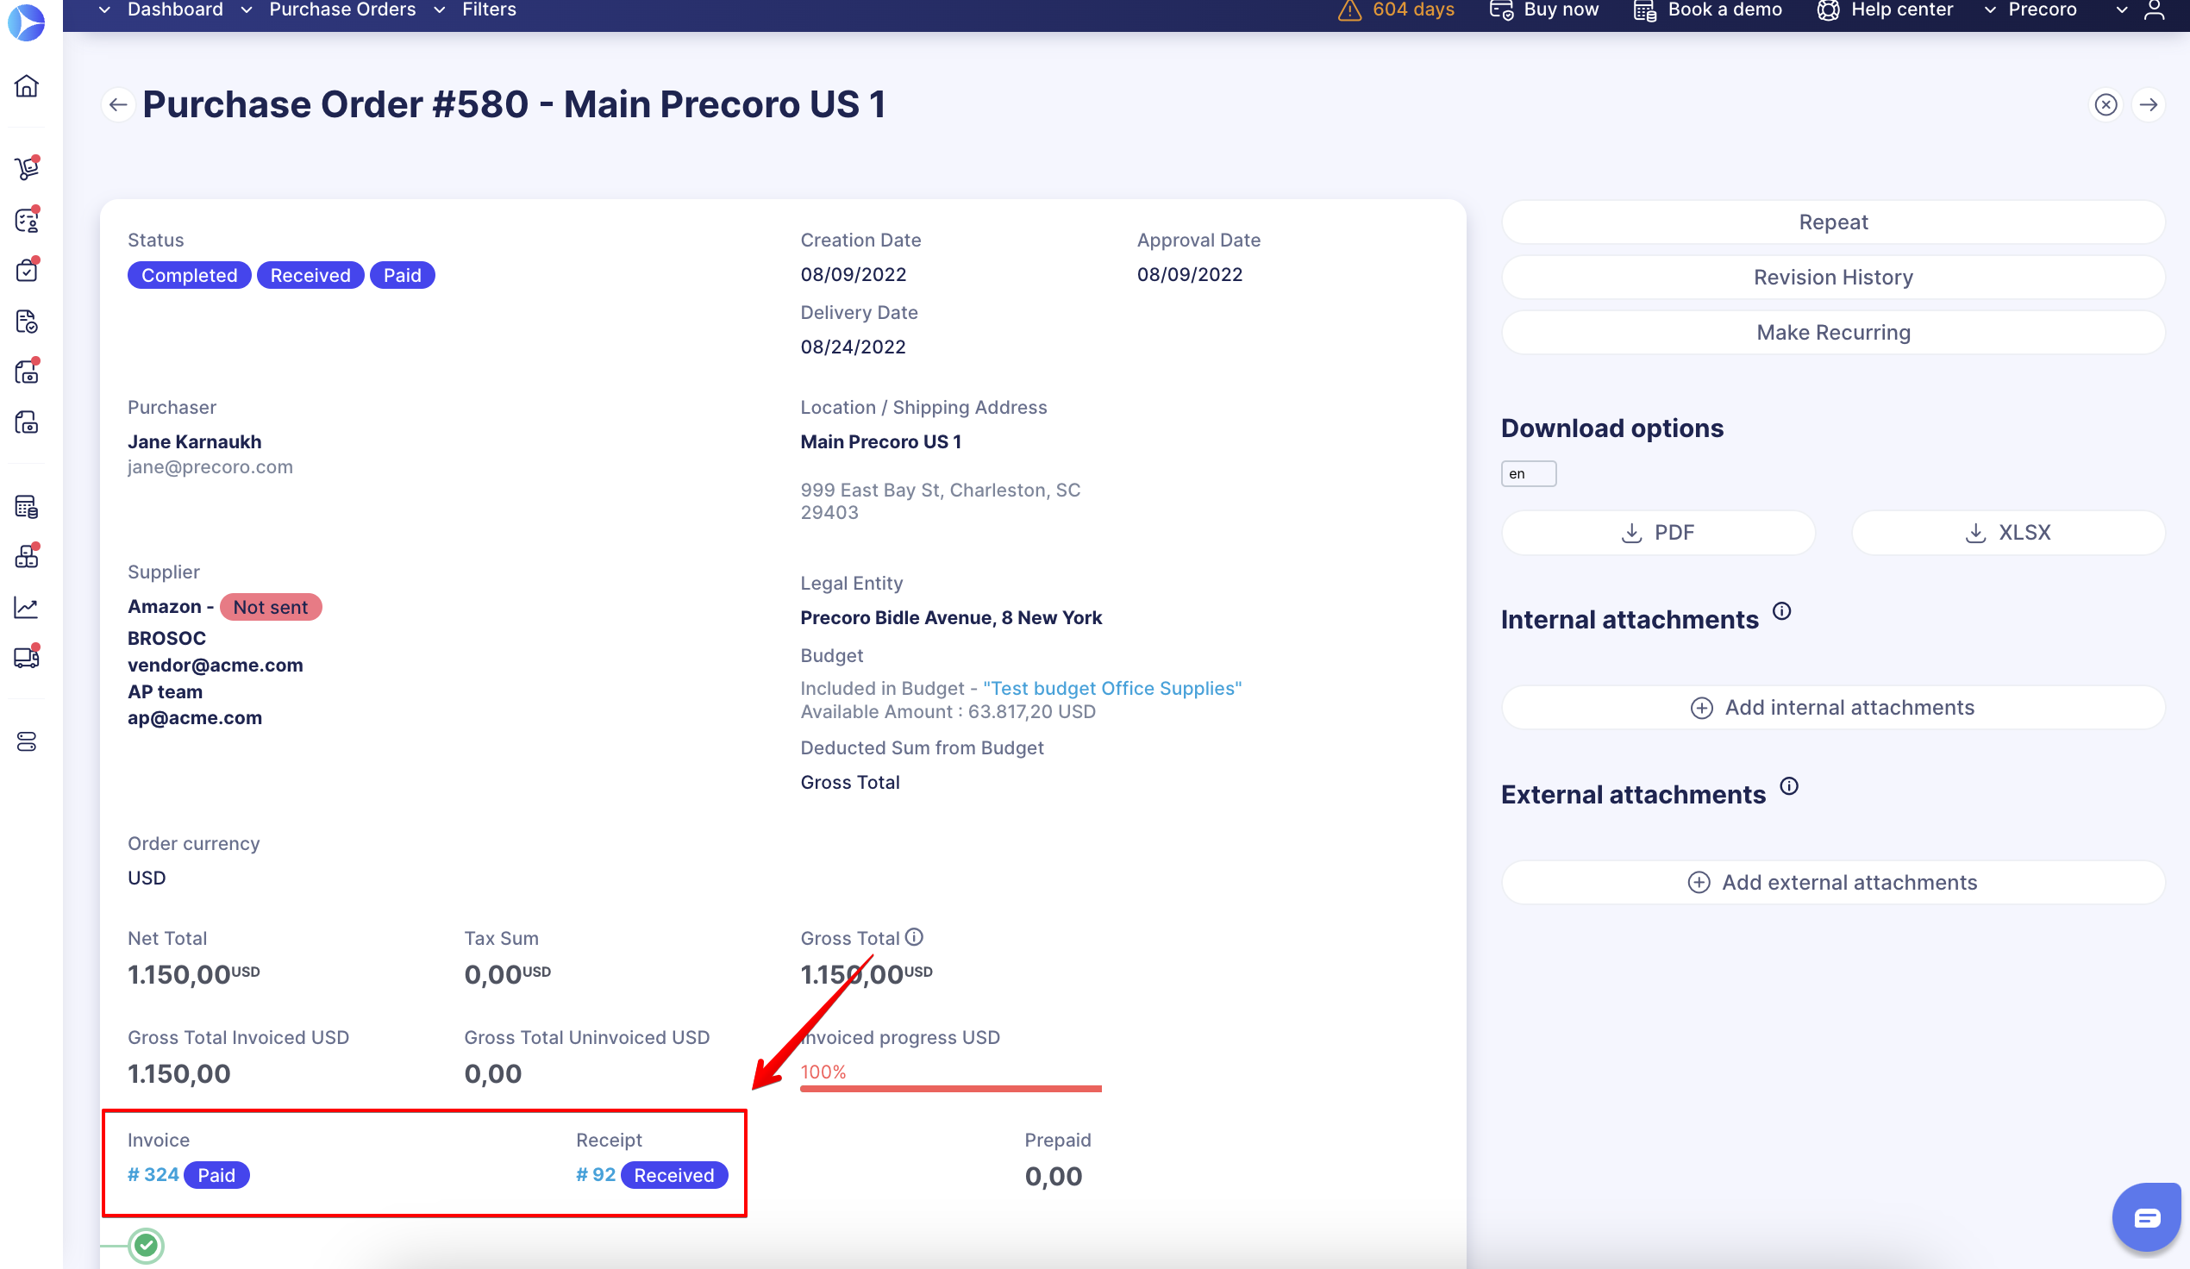Click the Gross Total info icon

point(913,937)
